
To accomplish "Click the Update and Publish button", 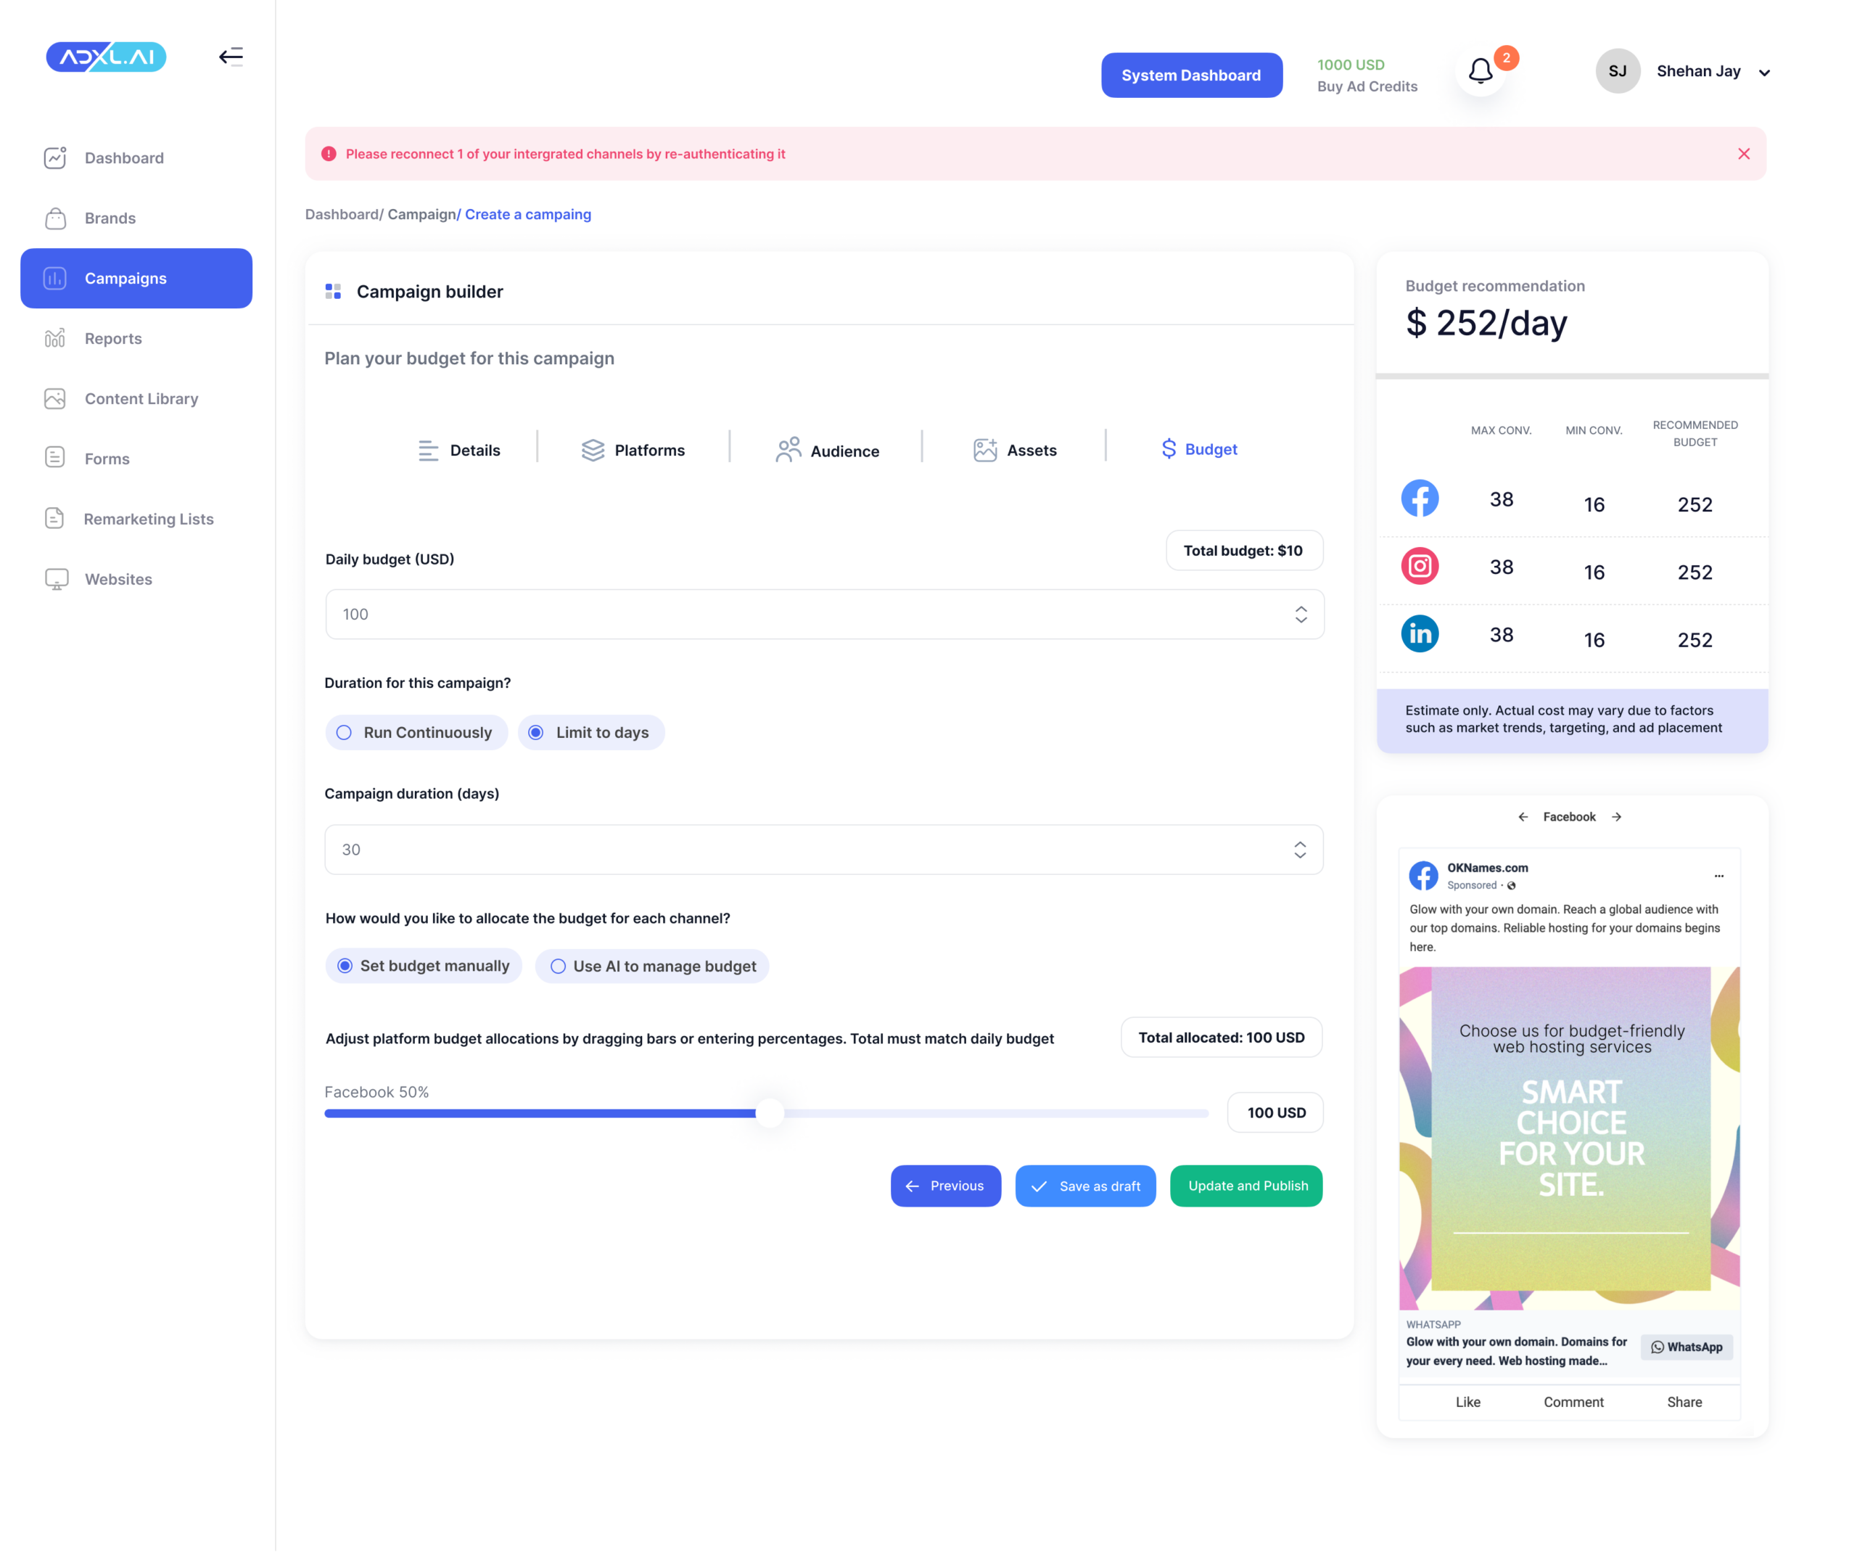I will point(1246,1186).
